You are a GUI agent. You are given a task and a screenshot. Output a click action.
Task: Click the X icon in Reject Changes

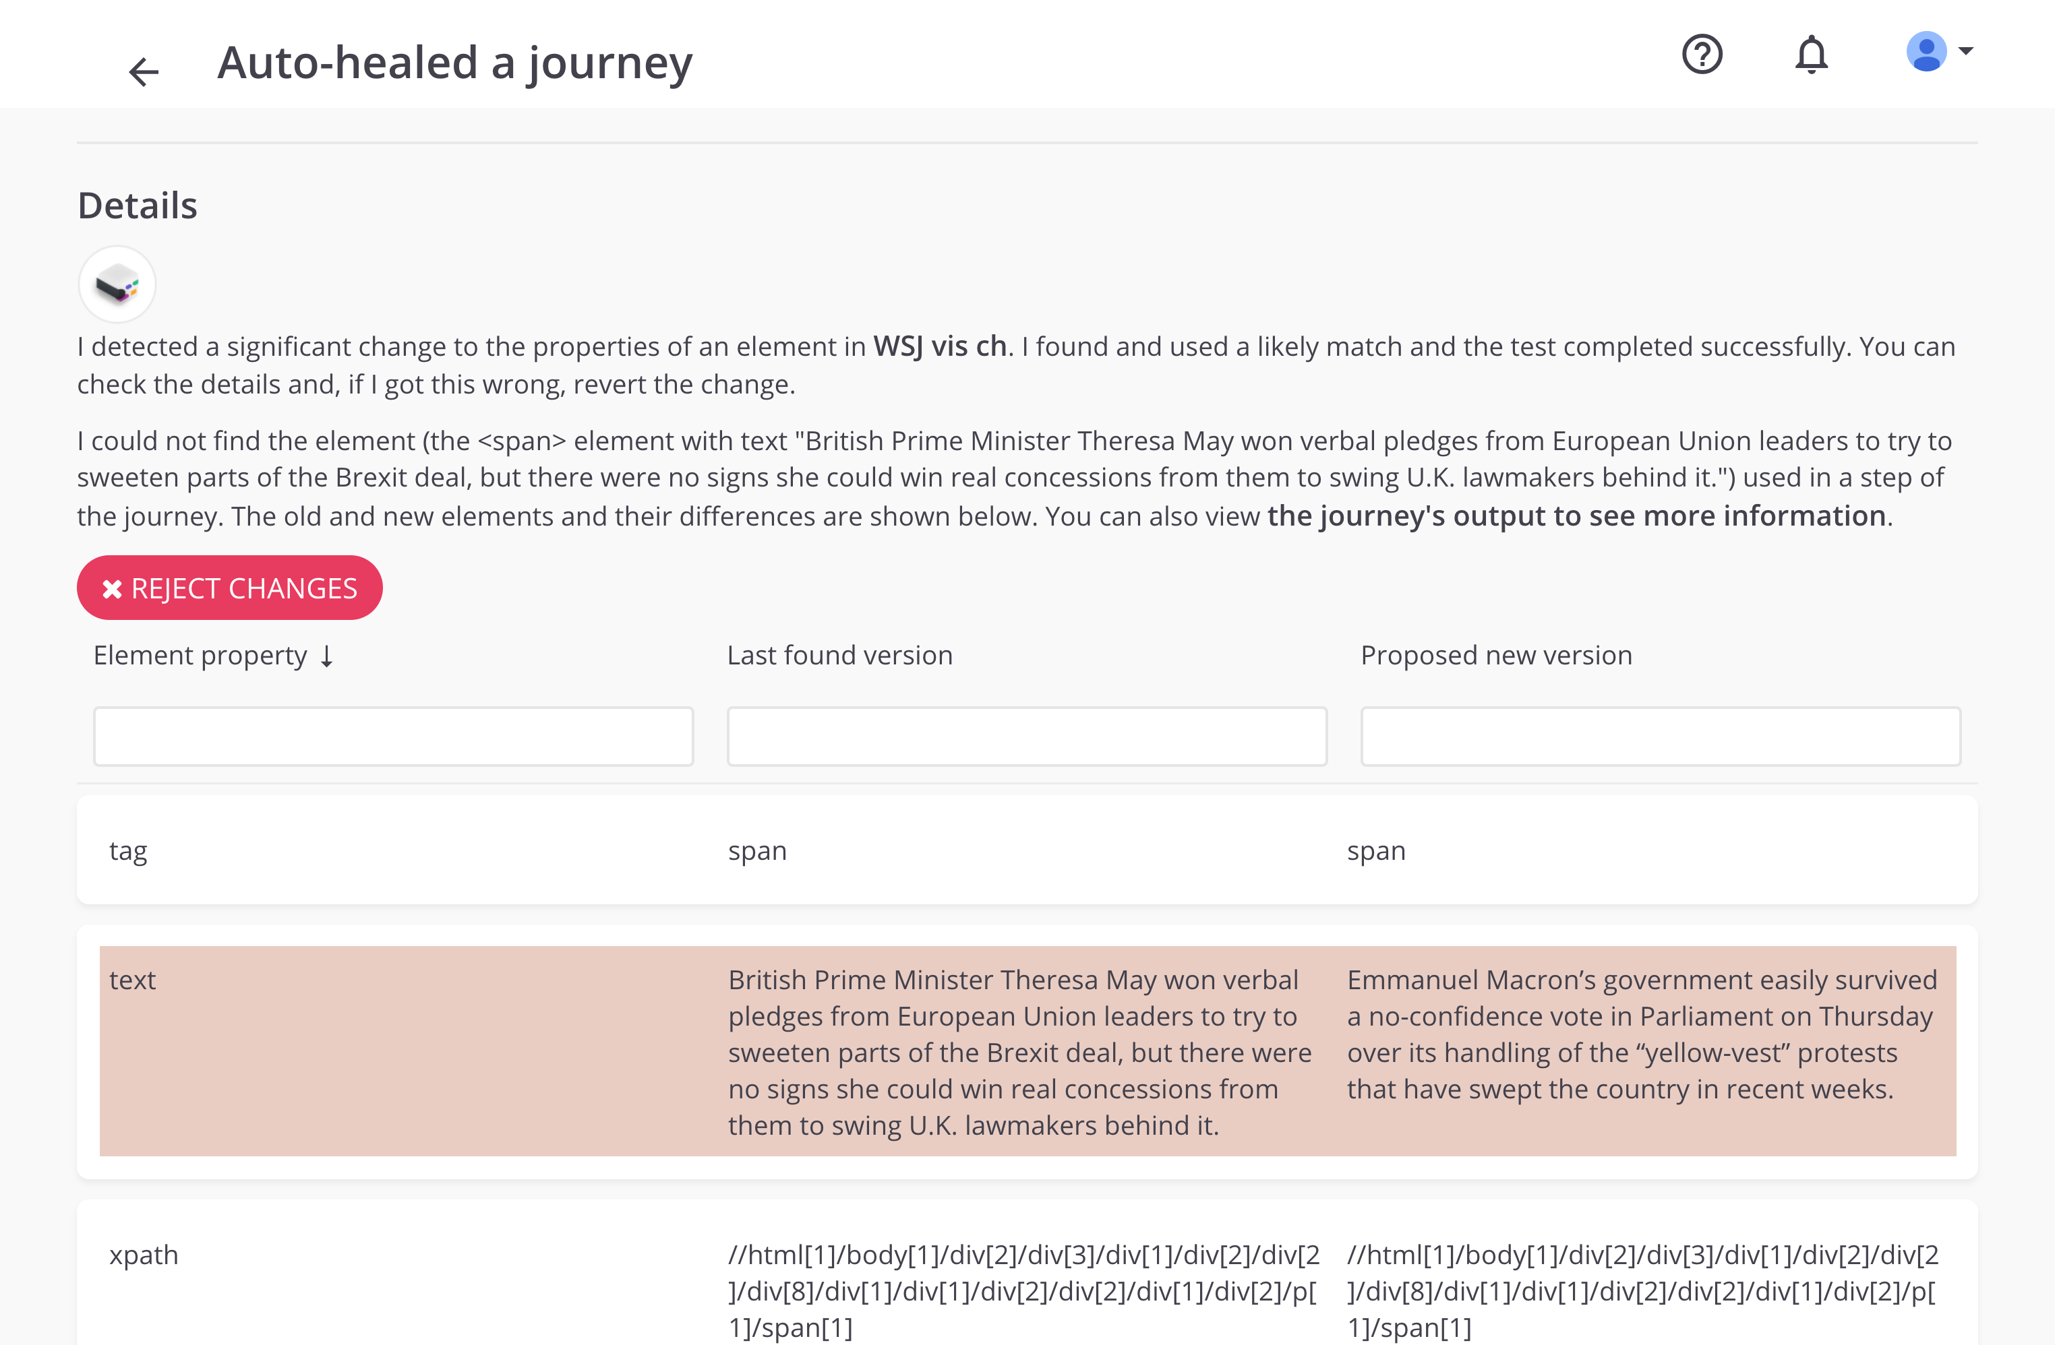pos(112,589)
